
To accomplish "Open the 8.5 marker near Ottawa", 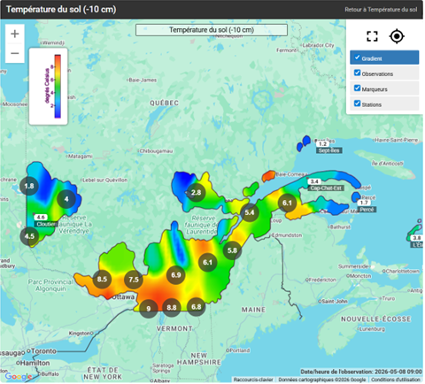I will [102, 279].
